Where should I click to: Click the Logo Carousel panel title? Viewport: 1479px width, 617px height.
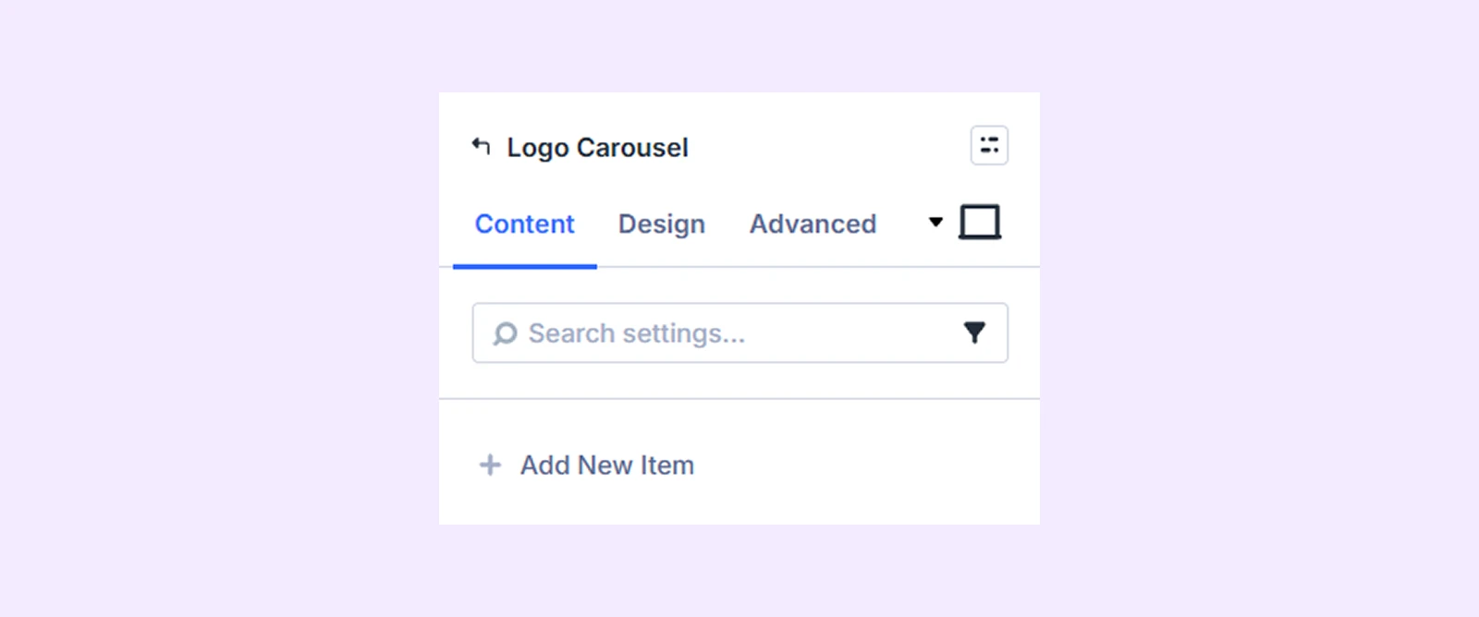pyautogui.click(x=597, y=148)
